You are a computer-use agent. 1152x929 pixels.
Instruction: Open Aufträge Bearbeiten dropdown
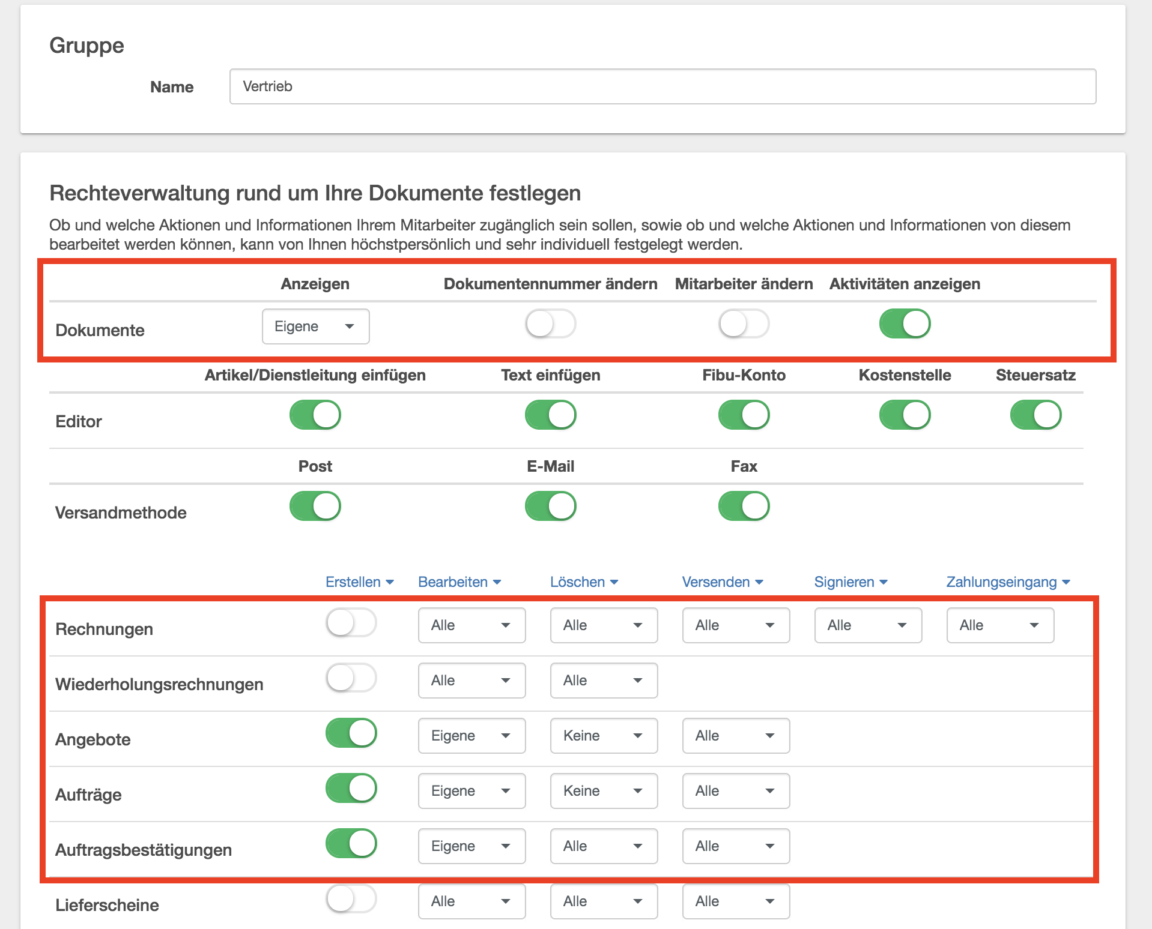471,791
